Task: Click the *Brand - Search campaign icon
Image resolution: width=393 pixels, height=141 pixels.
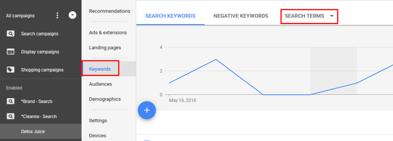Action: [x=10, y=101]
